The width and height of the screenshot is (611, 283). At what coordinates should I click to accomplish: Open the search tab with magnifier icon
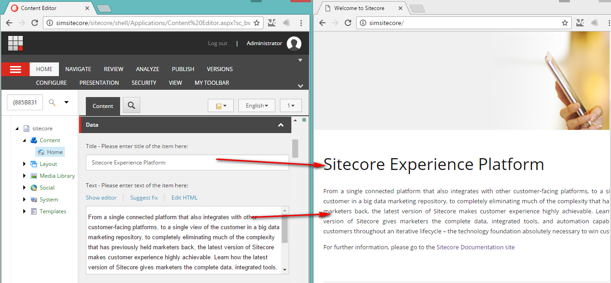pyautogui.click(x=132, y=105)
